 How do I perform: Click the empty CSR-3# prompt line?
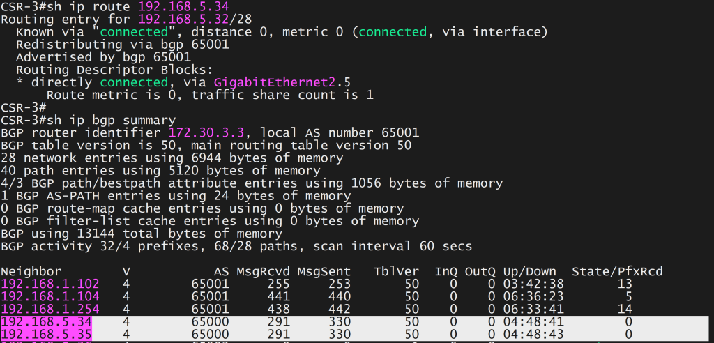pos(24,107)
